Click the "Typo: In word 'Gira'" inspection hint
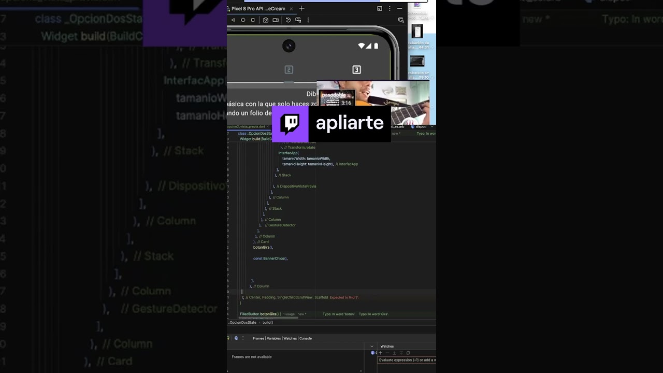Screen dimensions: 663x373 tap(373, 314)
